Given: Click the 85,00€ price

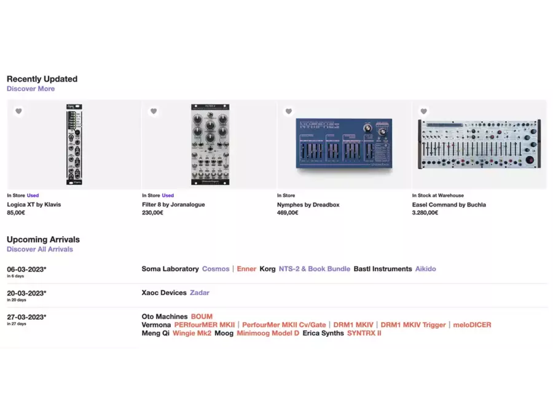Looking at the screenshot, I should (x=16, y=213).
